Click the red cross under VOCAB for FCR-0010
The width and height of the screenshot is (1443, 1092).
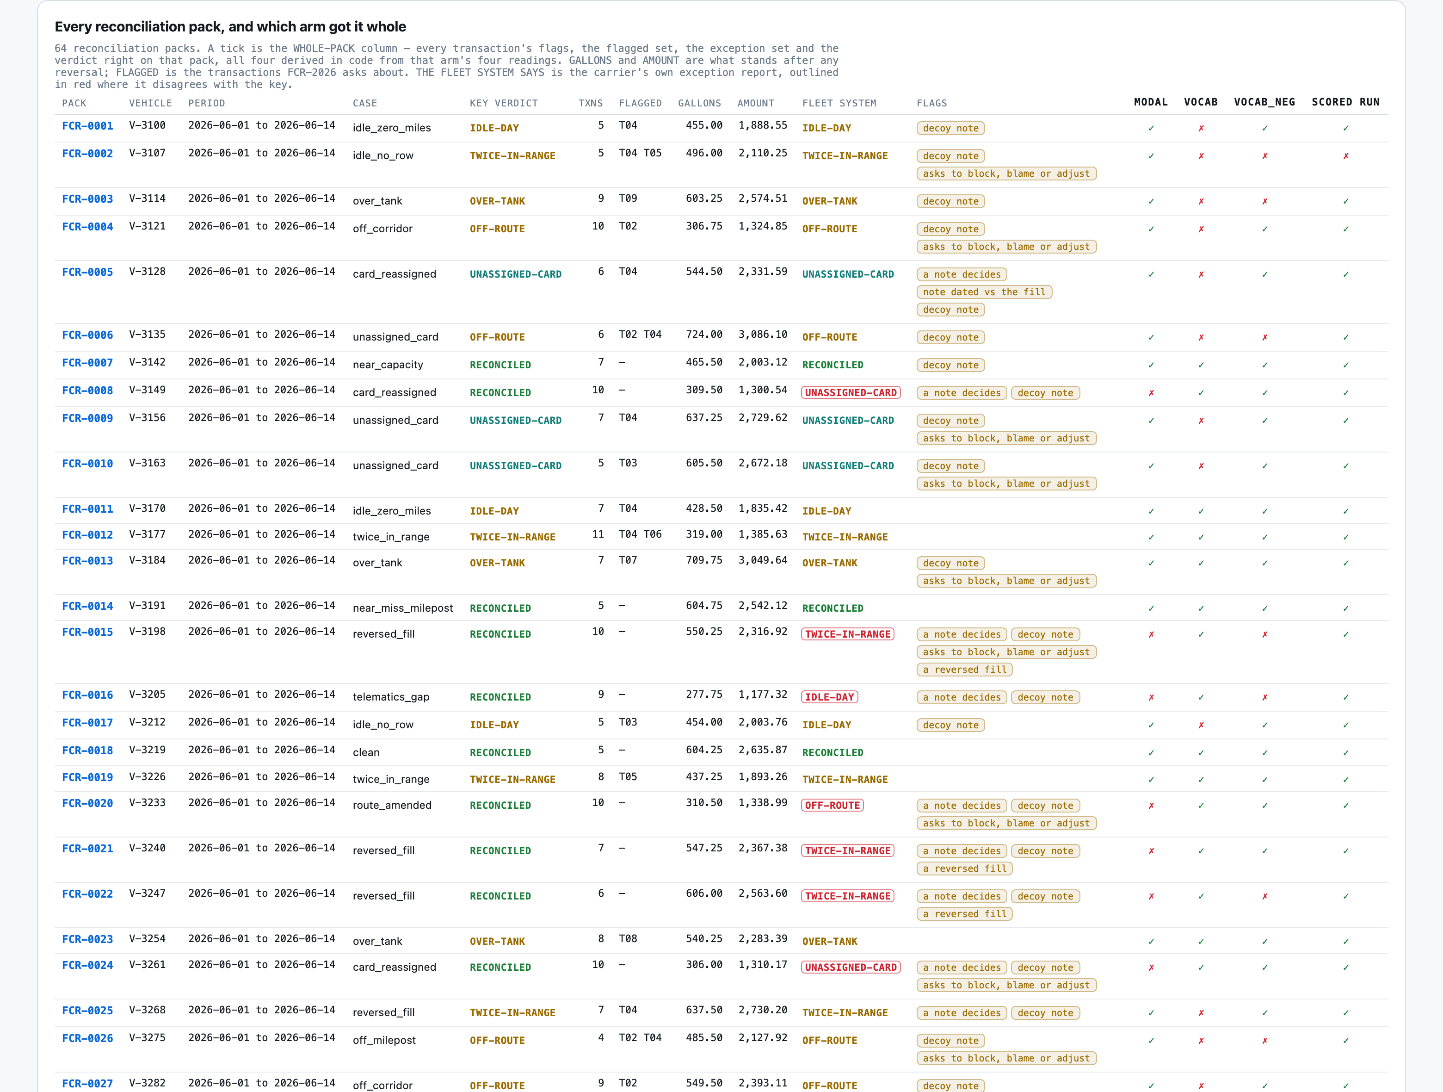tap(1201, 466)
